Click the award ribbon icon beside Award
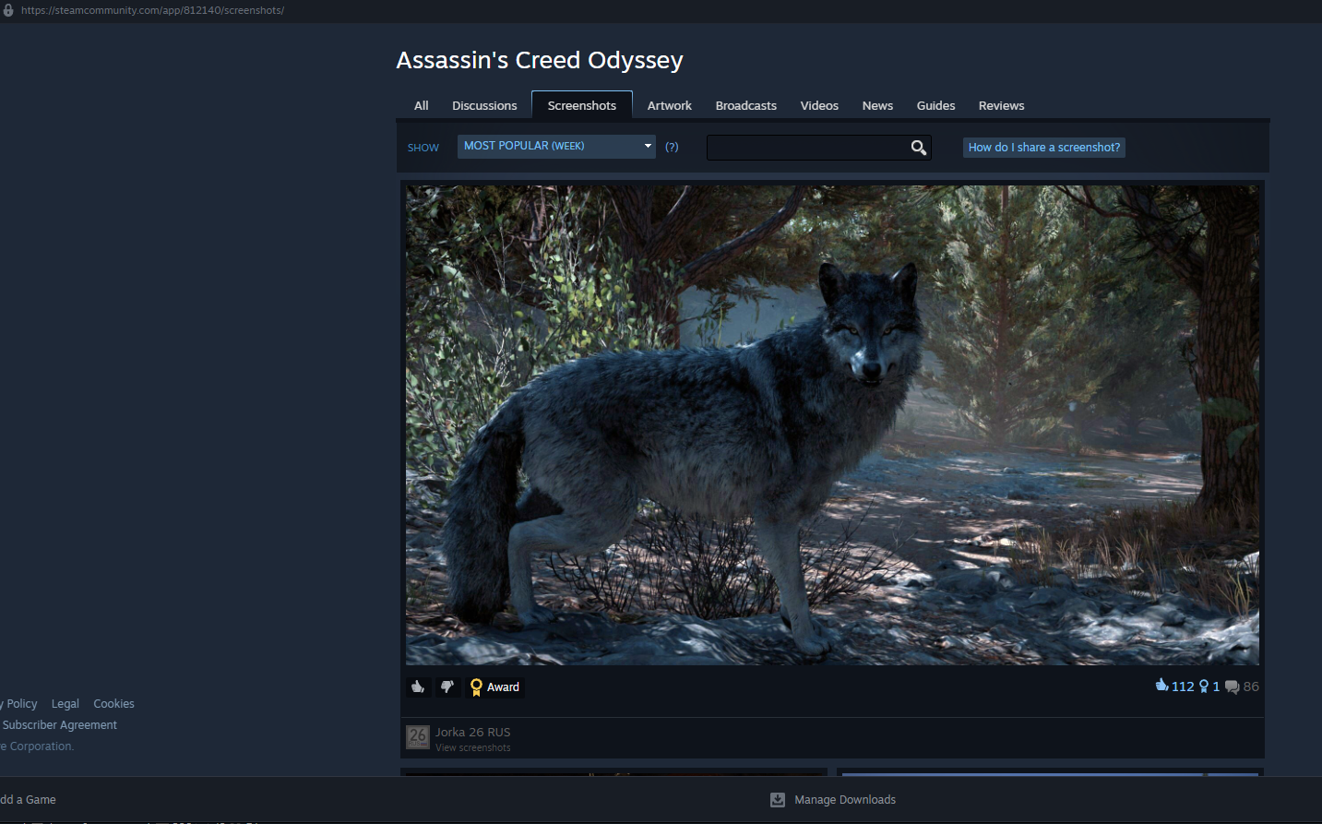Viewport: 1322px width, 824px height. tap(476, 687)
